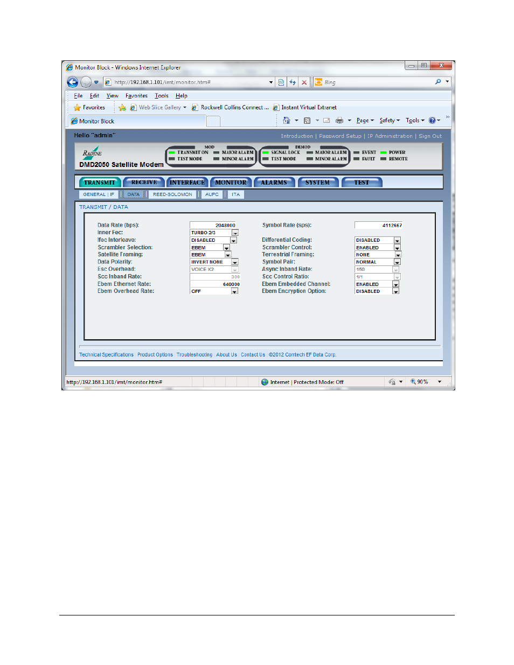Expand the Data Polarity INVERT NONE dropdown
514x665 pixels.
click(235, 262)
